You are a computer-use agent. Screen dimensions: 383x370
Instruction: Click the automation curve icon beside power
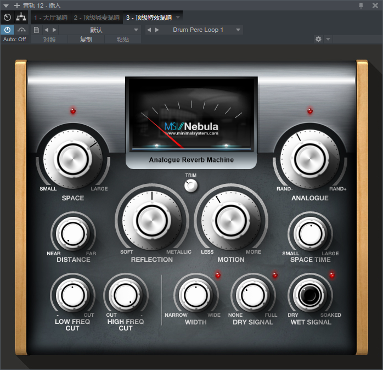pyautogui.click(x=21, y=30)
